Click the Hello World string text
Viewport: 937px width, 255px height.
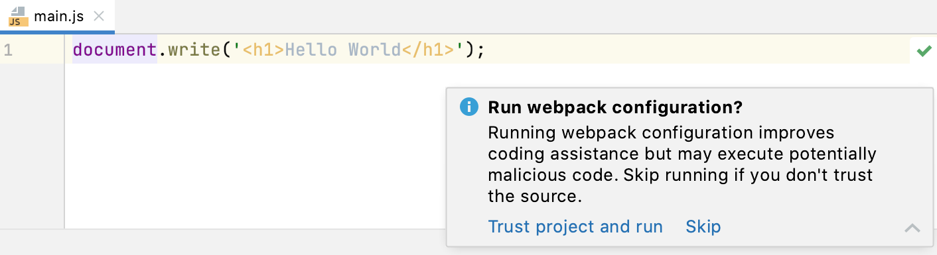click(343, 50)
